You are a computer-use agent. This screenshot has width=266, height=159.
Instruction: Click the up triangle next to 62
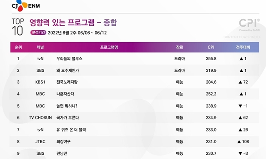[x=240, y=118]
